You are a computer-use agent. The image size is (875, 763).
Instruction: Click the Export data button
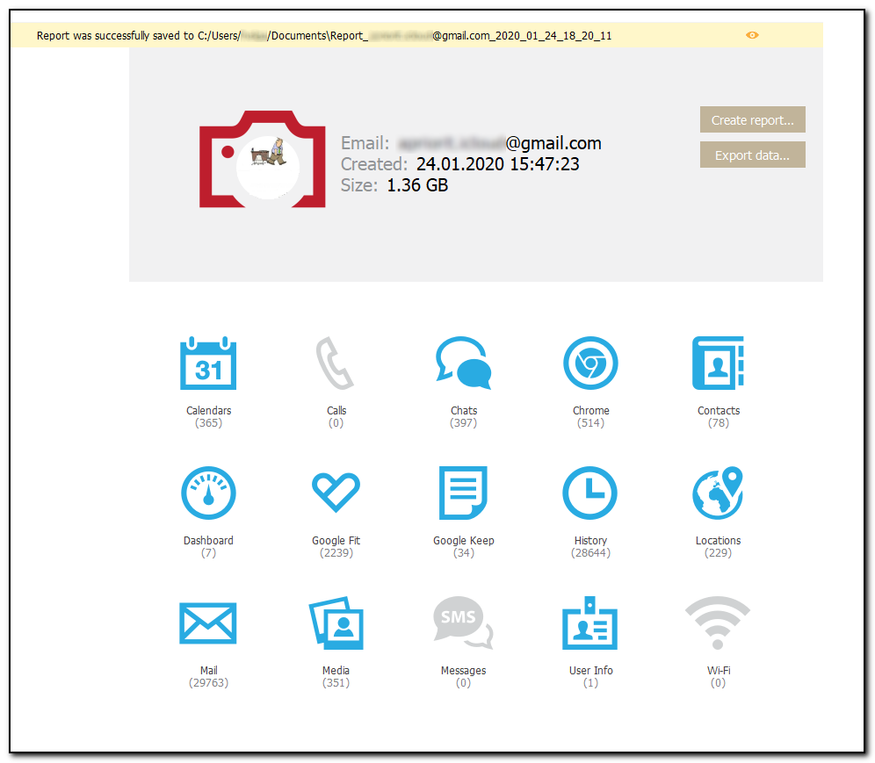(752, 155)
